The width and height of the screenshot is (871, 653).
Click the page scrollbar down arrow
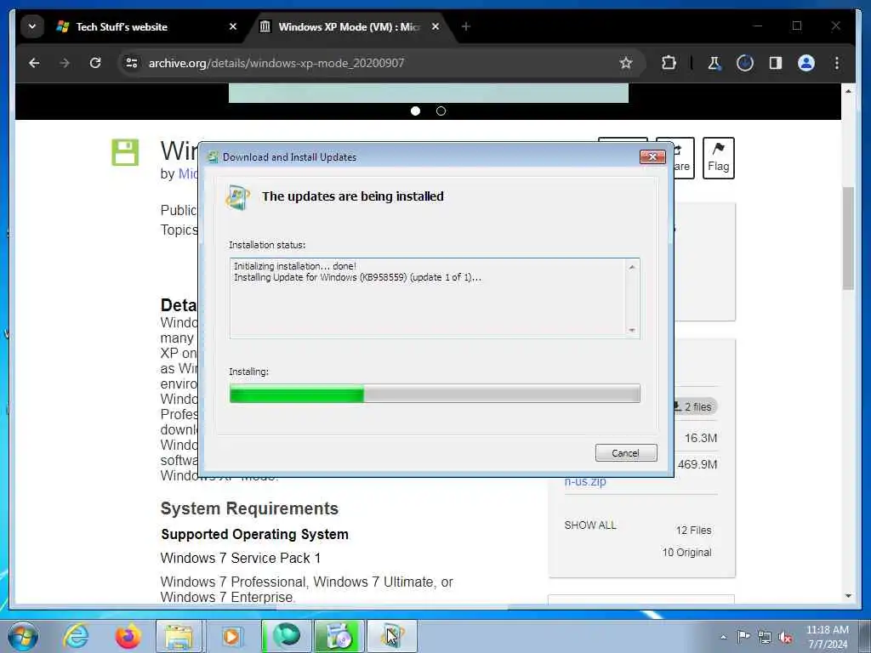coord(848,596)
